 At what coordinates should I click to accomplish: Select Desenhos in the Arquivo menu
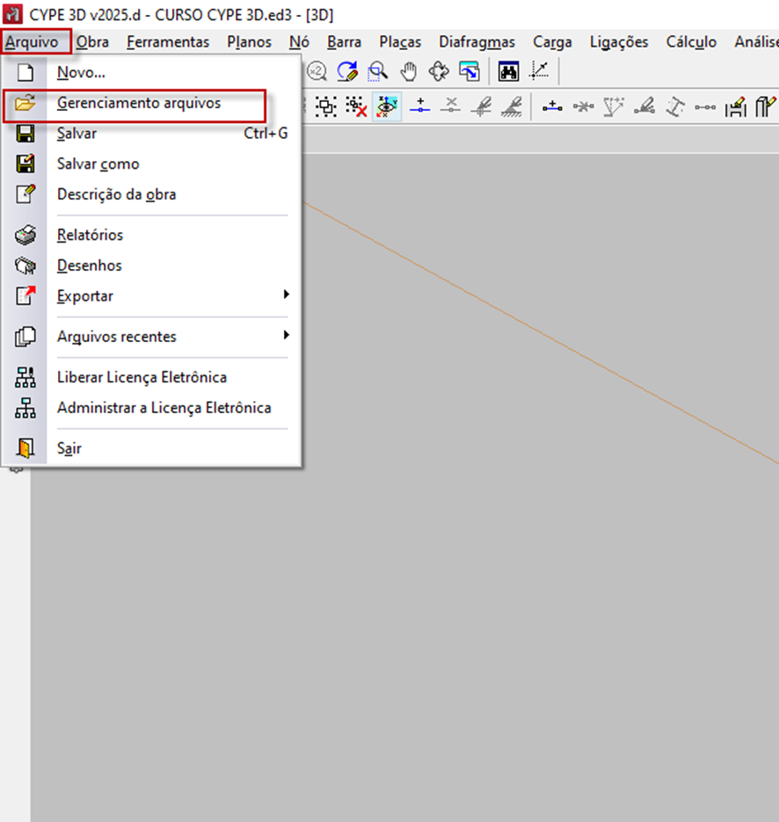pyautogui.click(x=152, y=266)
